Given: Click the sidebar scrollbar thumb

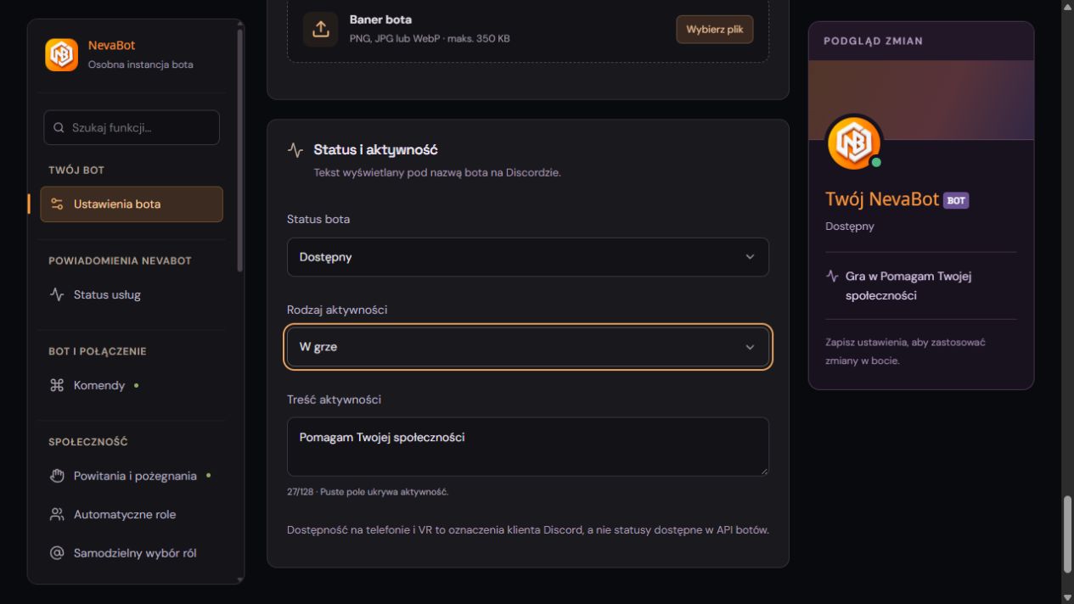Looking at the screenshot, I should pos(240,150).
